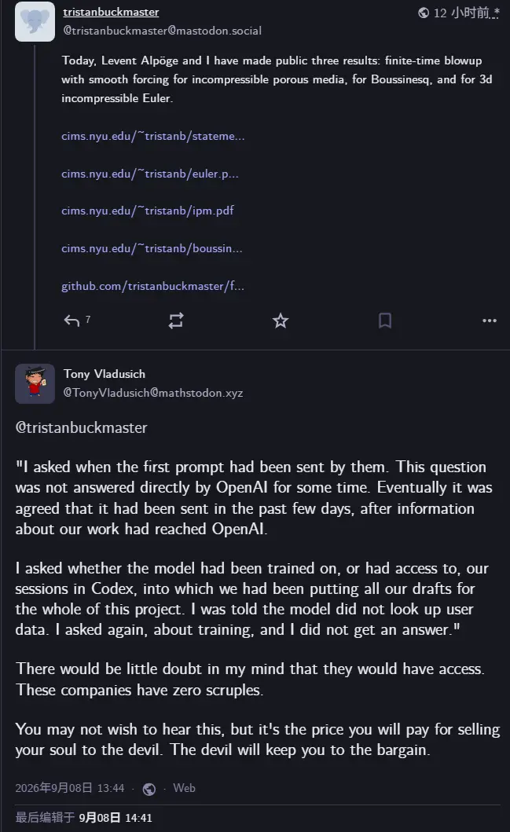Open the Tony Vladusich display name
510x832 pixels.
105,374
